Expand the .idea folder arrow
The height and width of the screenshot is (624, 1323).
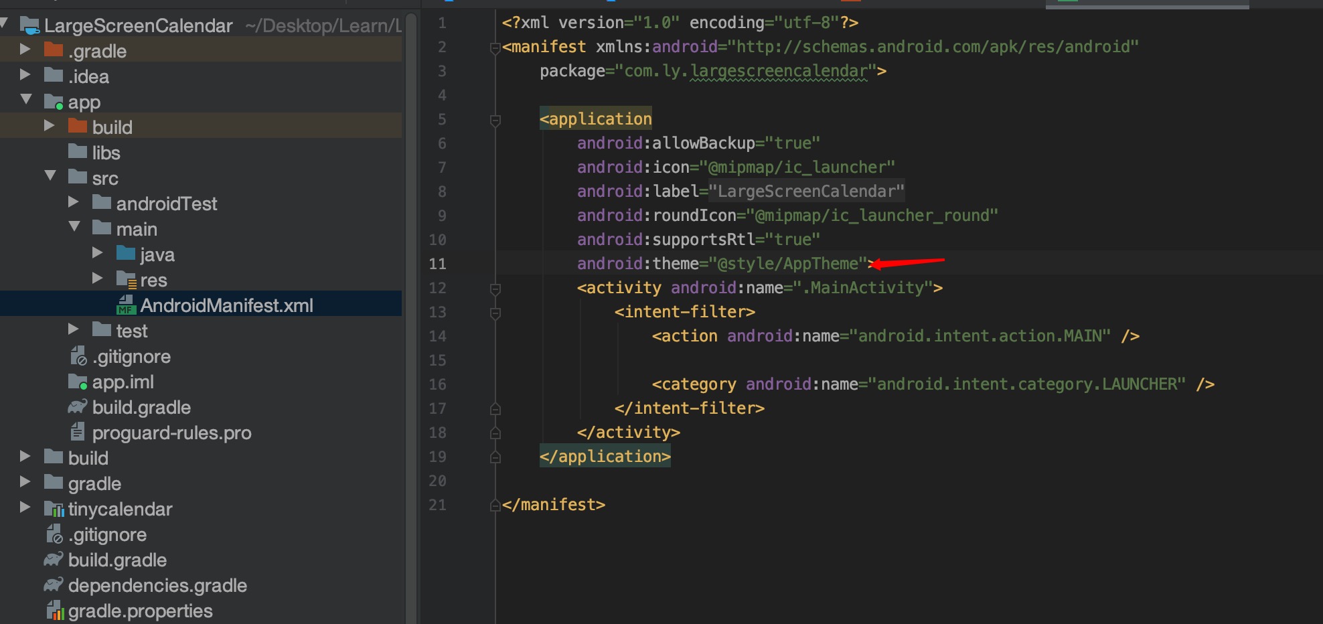25,74
